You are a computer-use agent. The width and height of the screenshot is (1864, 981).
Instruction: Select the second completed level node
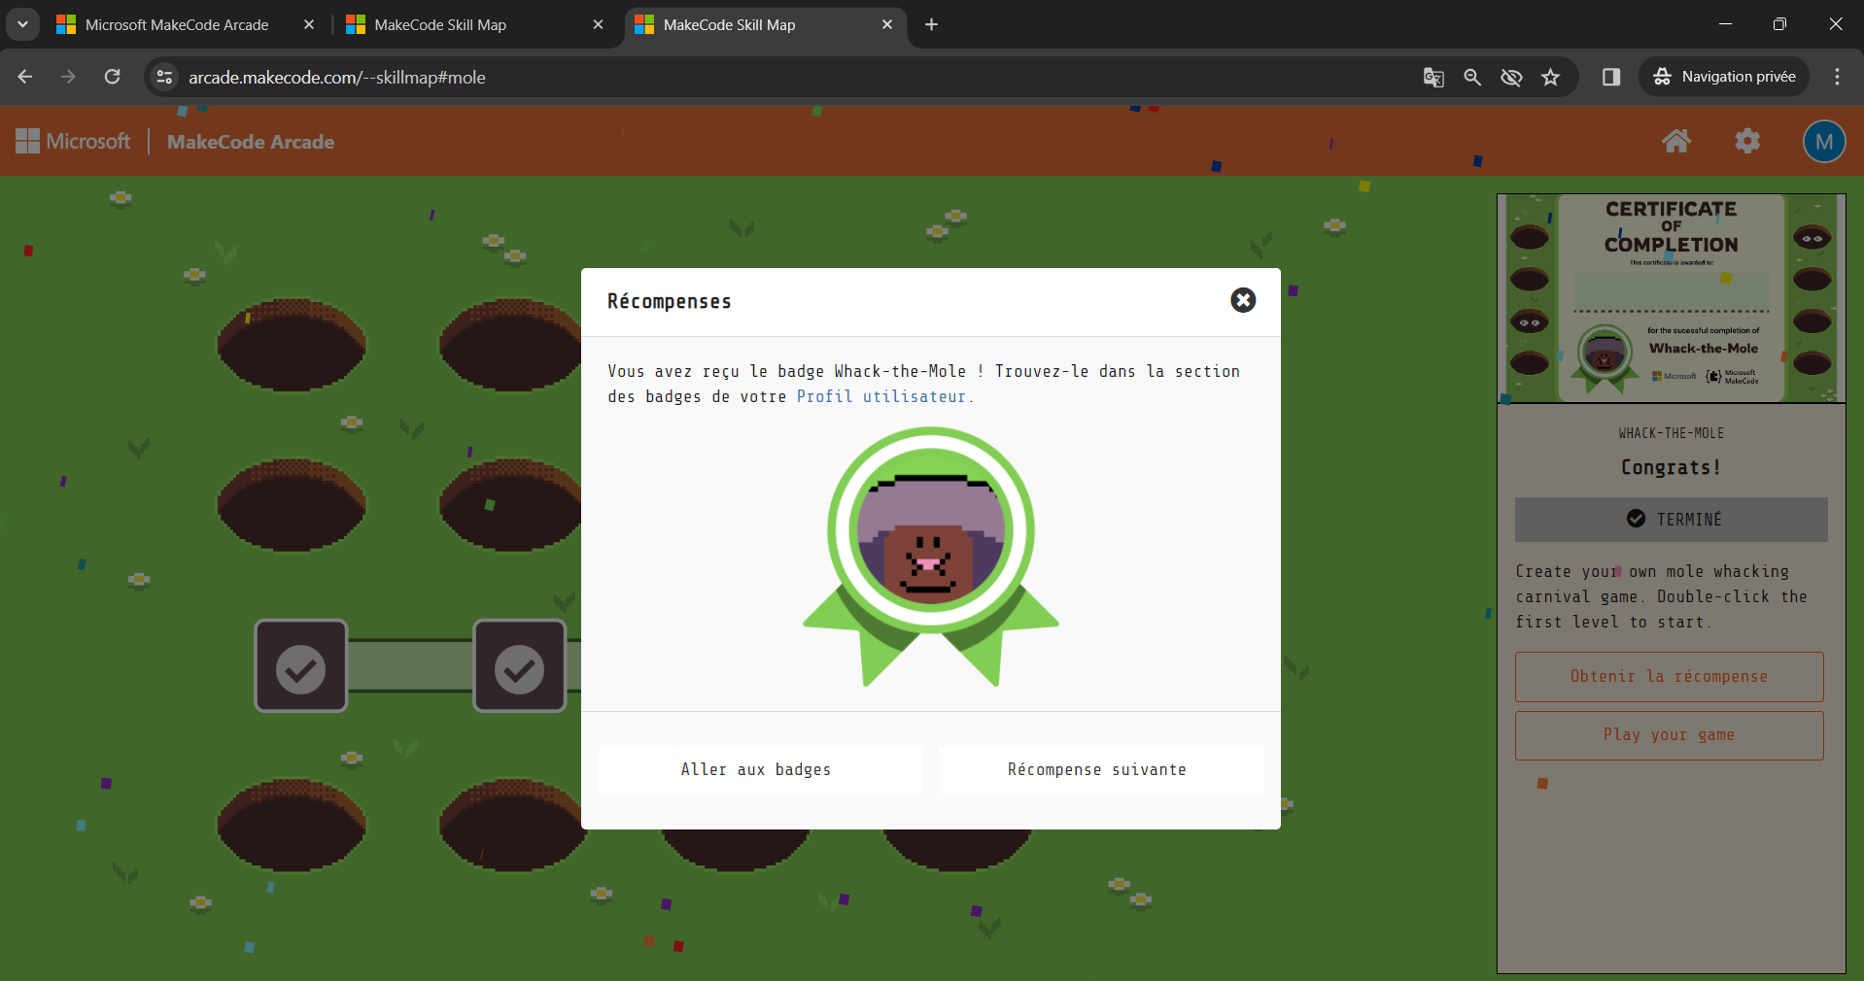(519, 666)
